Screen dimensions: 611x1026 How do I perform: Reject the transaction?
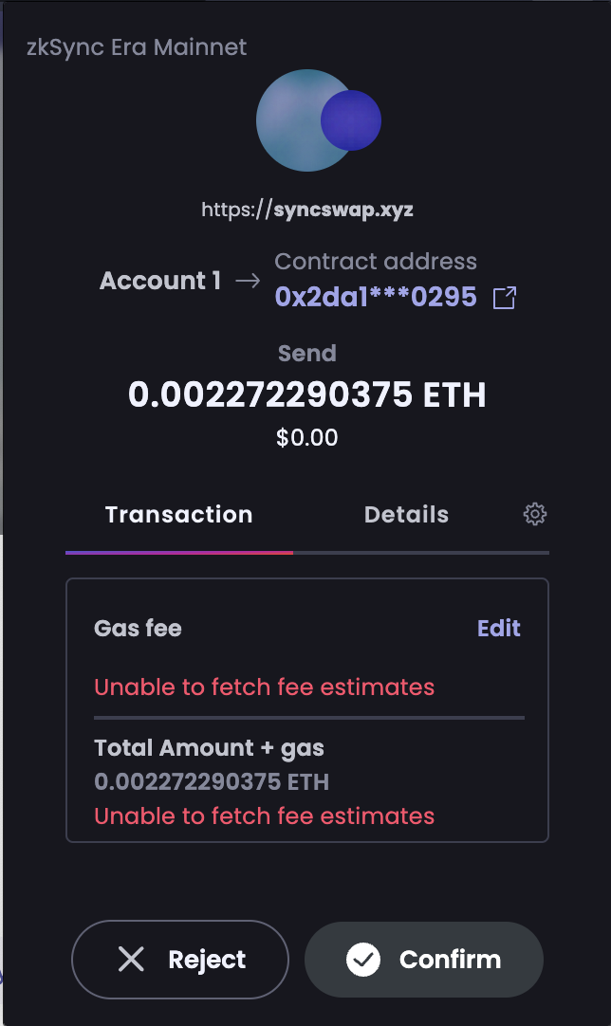[180, 960]
